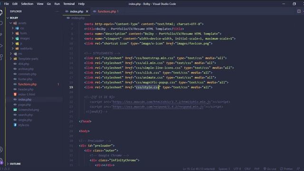304x171 pixels.
Task: Open the View menu
Action: pyautogui.click(x=40, y=4)
